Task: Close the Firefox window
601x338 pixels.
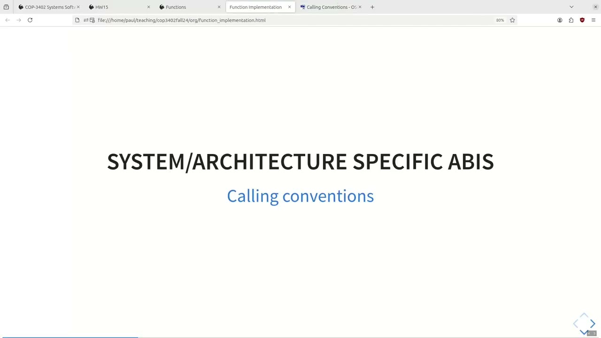Action: click(x=595, y=7)
